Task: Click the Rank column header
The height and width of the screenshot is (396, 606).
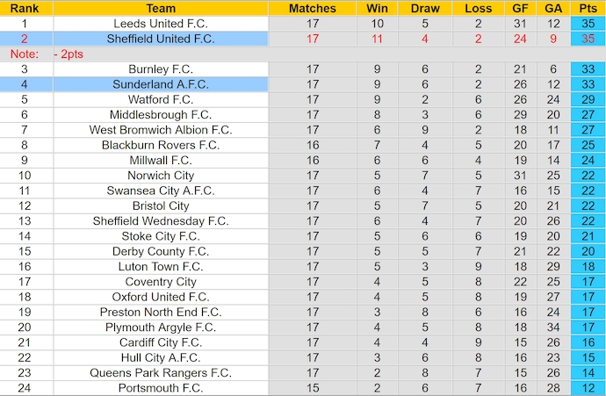Action: point(25,8)
